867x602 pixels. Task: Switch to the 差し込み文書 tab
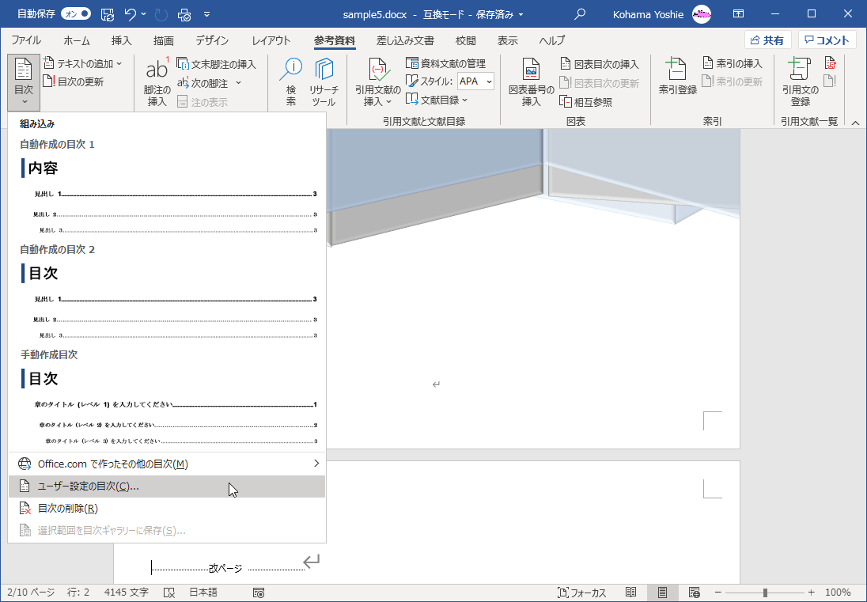click(x=405, y=40)
